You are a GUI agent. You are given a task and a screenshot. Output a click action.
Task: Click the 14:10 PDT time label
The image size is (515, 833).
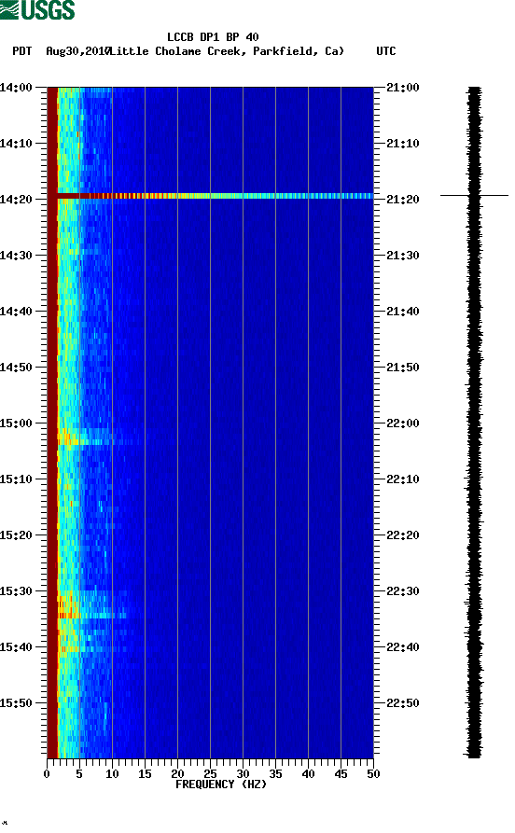[x=16, y=144]
